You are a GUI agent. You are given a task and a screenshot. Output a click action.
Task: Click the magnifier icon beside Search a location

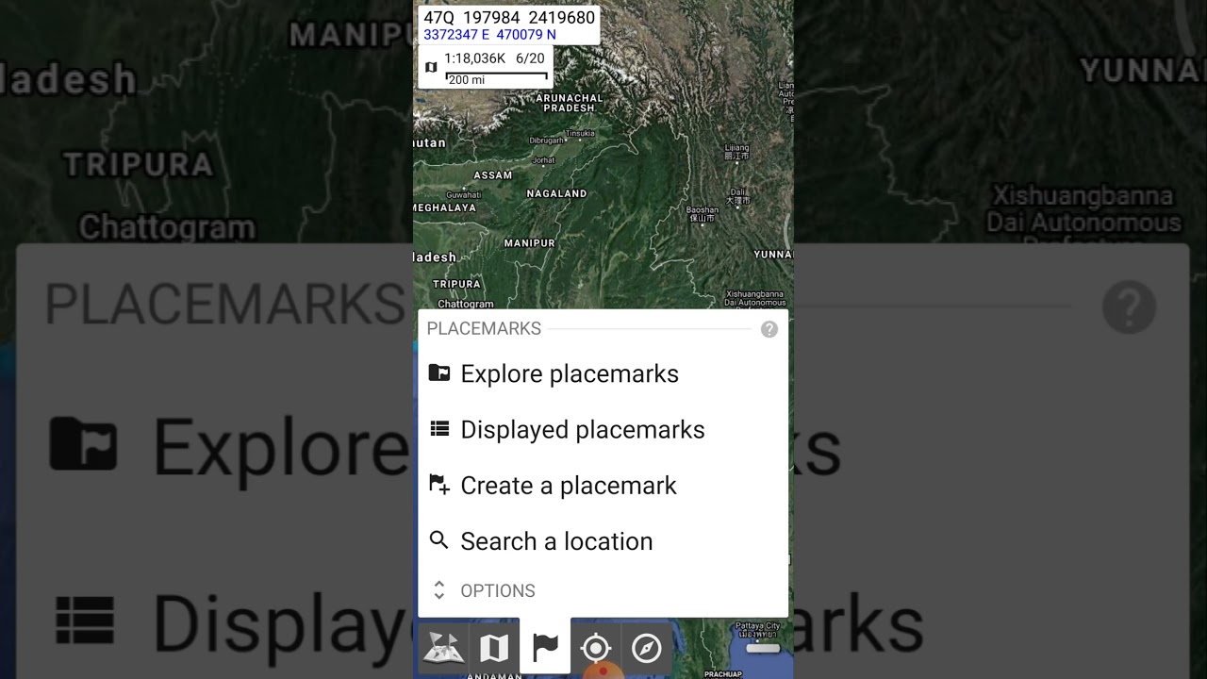438,540
